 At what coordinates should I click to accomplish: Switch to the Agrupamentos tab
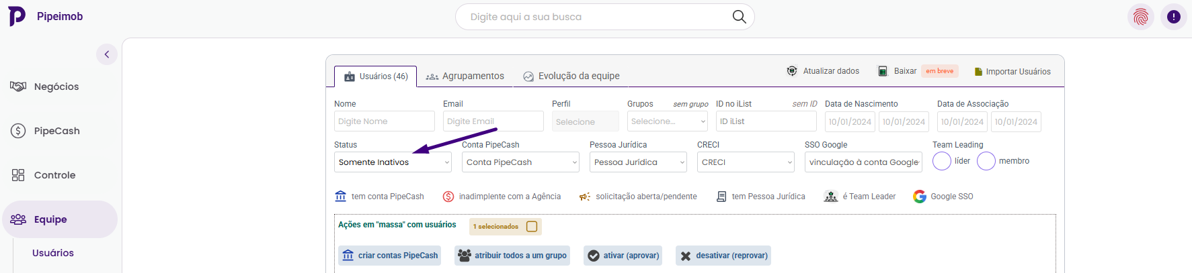465,76
